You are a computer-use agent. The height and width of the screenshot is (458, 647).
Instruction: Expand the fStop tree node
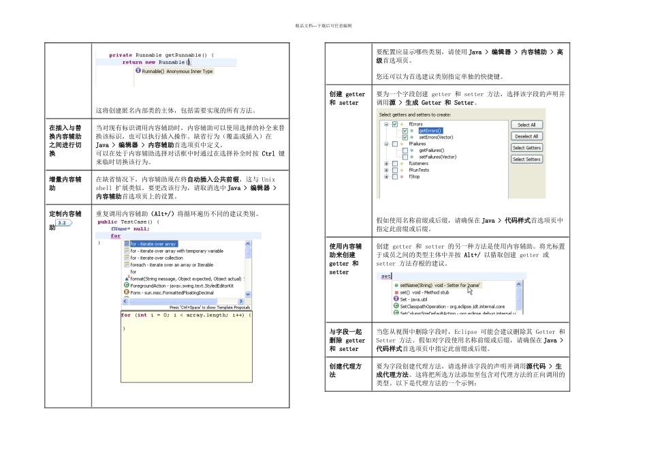point(386,177)
